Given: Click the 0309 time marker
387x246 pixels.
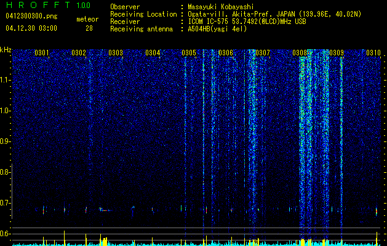Looking at the screenshot, I should (x=337, y=52).
